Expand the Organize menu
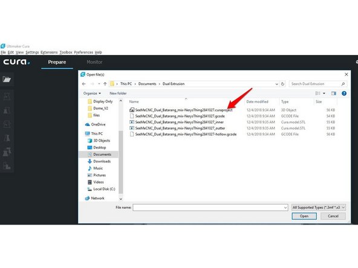Viewport: 358px width, 268px height. pos(92,93)
